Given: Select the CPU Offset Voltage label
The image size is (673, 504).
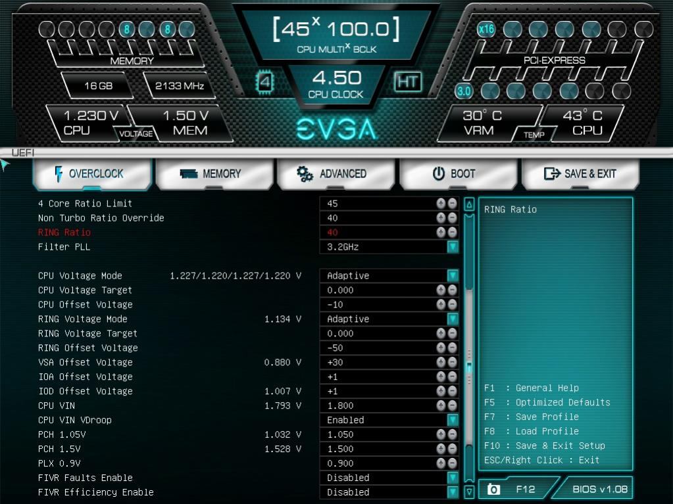Looking at the screenshot, I should click(85, 304).
